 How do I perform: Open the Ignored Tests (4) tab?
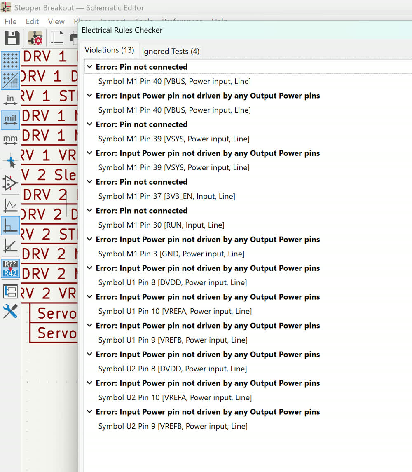[x=171, y=51]
